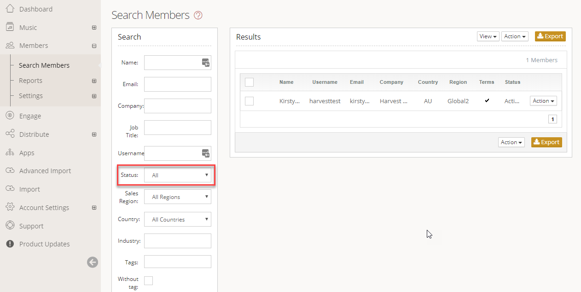Open Product Updates alert icon
Viewport: 581px width, 292px height.
coord(10,244)
